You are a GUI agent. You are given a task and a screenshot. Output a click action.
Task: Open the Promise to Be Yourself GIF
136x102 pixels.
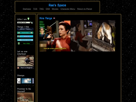point(25,97)
